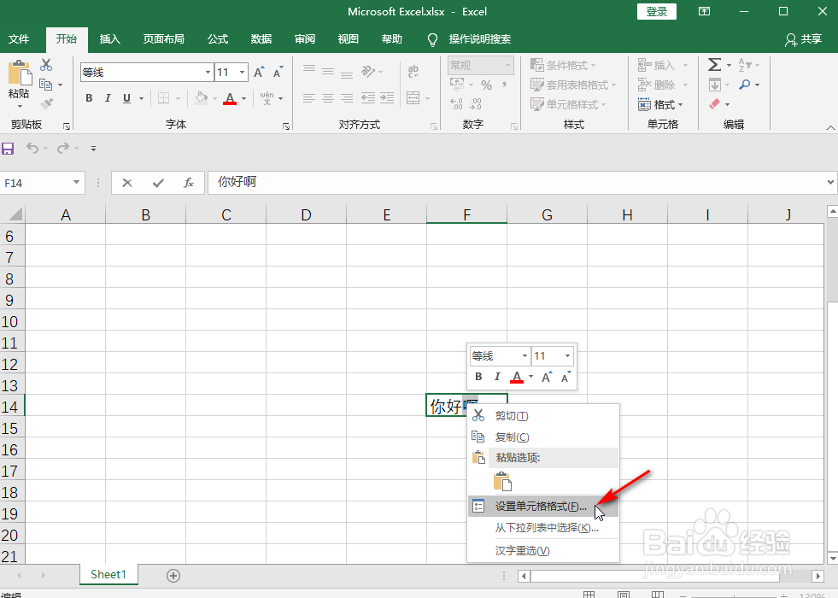Click the Sort and Filter icon
Screen dimensions: 838x598
745,65
